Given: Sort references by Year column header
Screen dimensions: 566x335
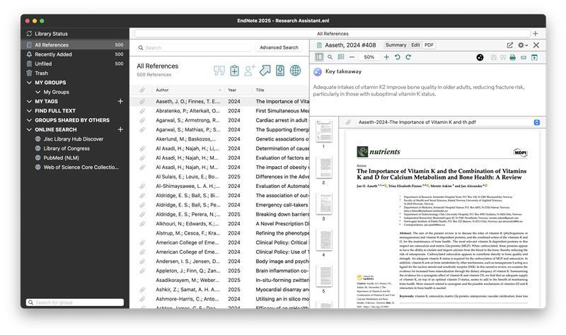Looking at the screenshot, I should point(232,90).
